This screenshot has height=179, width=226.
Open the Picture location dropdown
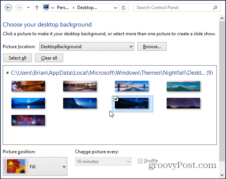87,47
